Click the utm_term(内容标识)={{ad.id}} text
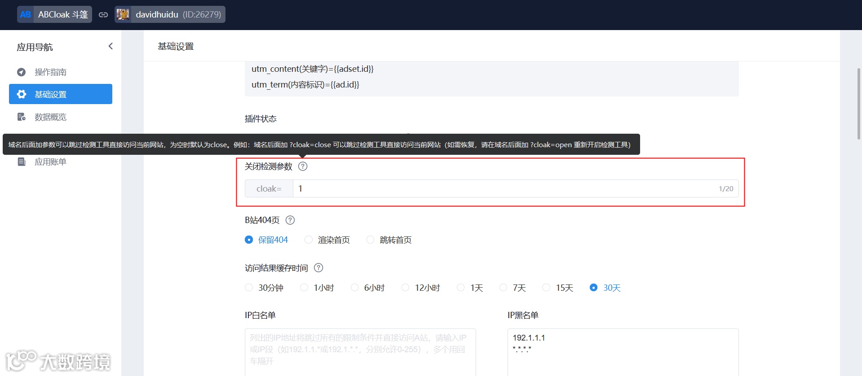Image resolution: width=862 pixels, height=376 pixels. (x=305, y=84)
